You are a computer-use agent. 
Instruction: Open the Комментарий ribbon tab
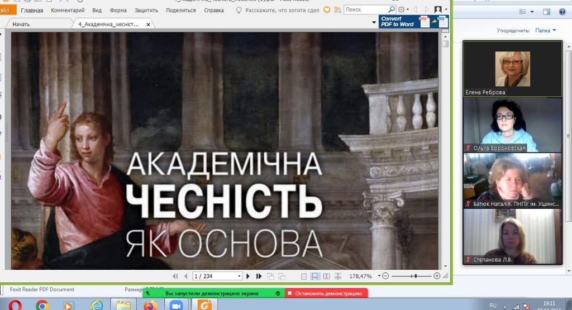pyautogui.click(x=68, y=10)
